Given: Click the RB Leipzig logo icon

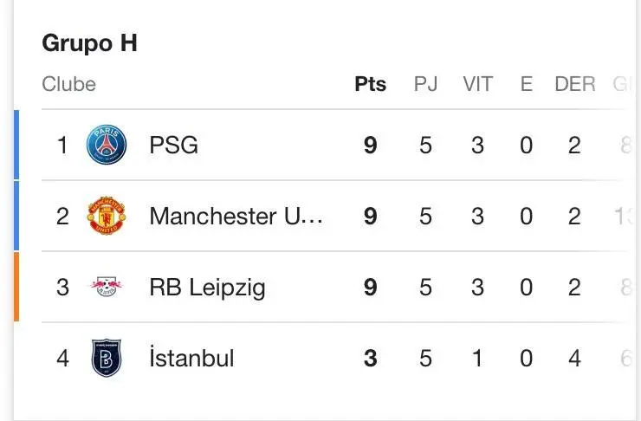Looking at the screenshot, I should tap(107, 287).
